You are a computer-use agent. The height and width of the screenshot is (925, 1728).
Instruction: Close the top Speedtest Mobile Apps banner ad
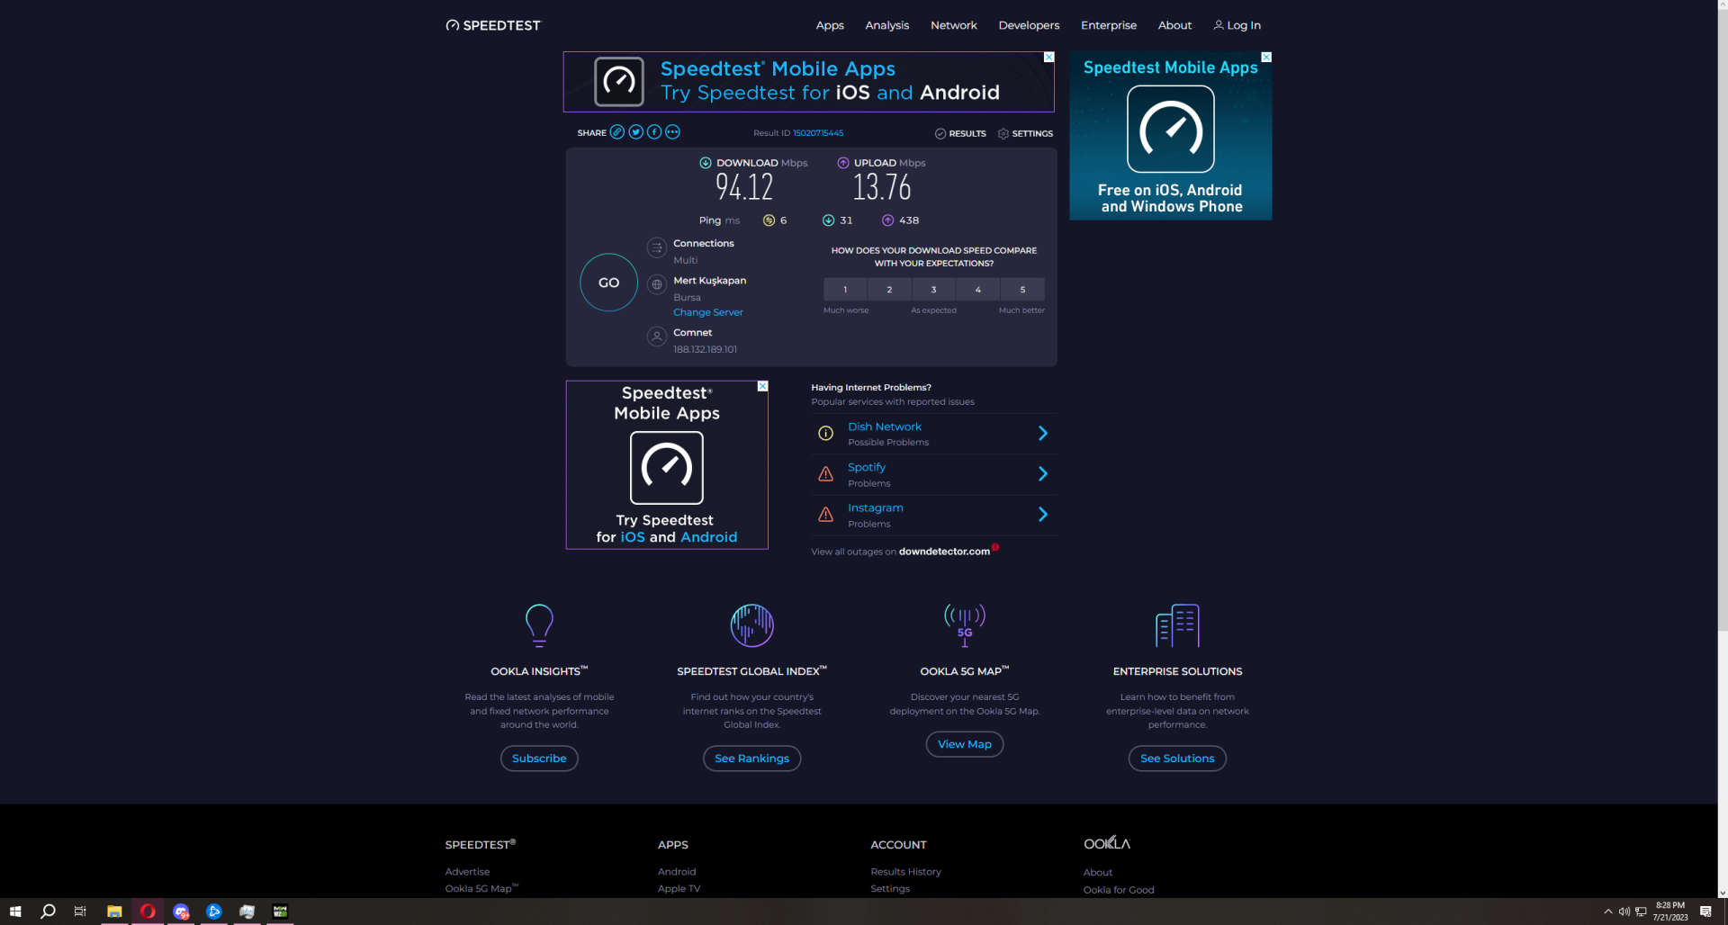tap(1048, 57)
